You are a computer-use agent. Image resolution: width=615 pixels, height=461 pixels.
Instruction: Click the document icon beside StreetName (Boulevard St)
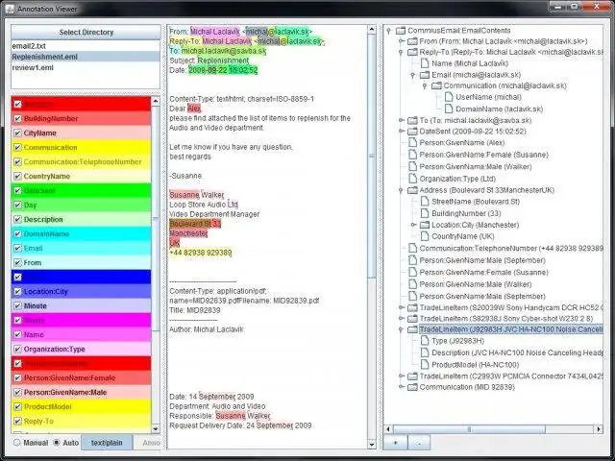click(x=425, y=202)
